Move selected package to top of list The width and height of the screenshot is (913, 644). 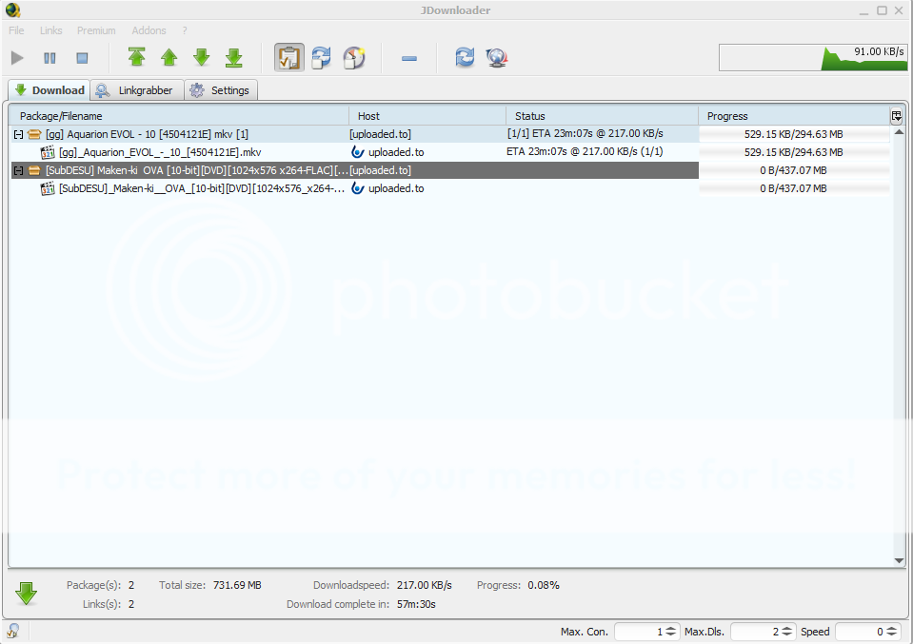click(x=137, y=58)
